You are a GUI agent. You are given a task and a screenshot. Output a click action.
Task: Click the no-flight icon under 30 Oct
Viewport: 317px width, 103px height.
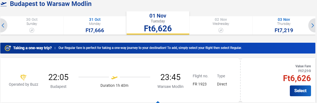pyautogui.click(x=32, y=30)
